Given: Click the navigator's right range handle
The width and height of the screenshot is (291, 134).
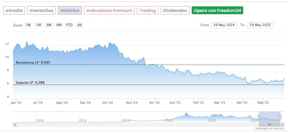Looking at the screenshot, I should (x=280, y=117).
